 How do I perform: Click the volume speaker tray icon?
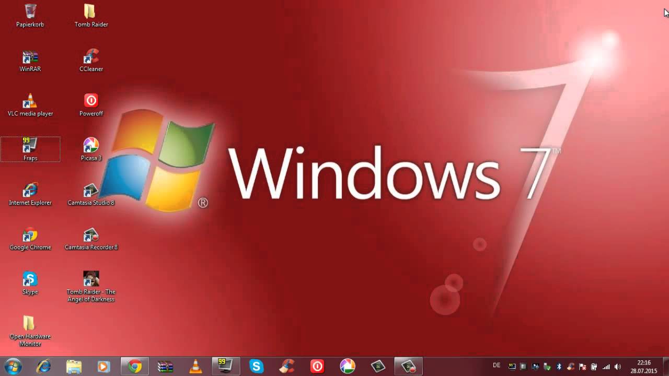pyautogui.click(x=617, y=367)
